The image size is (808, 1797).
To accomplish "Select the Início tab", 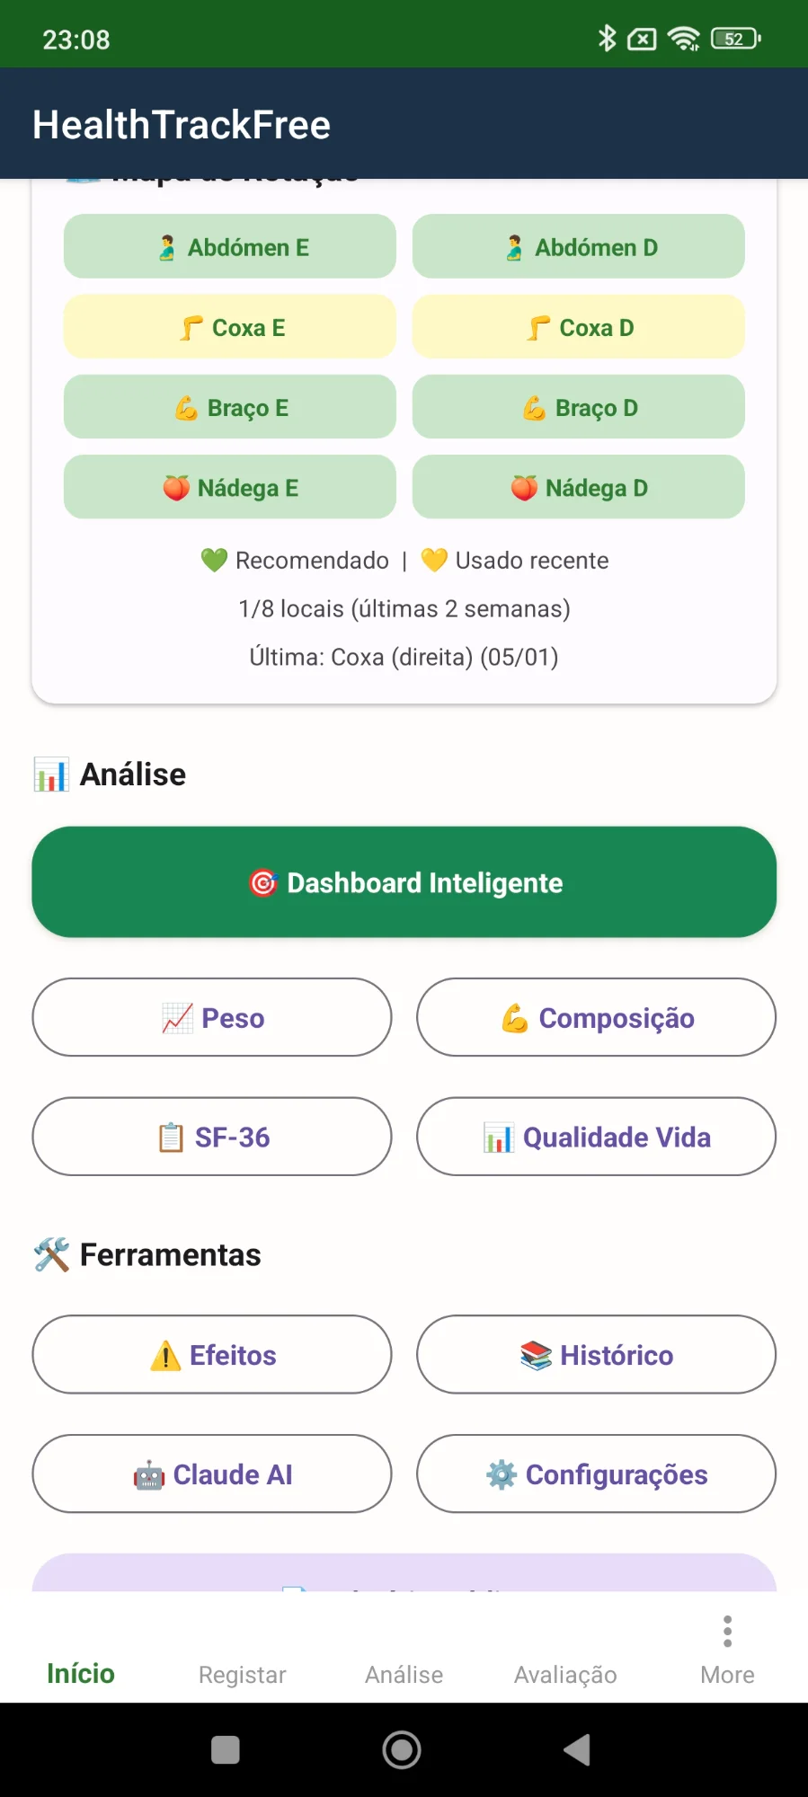I will tap(81, 1673).
